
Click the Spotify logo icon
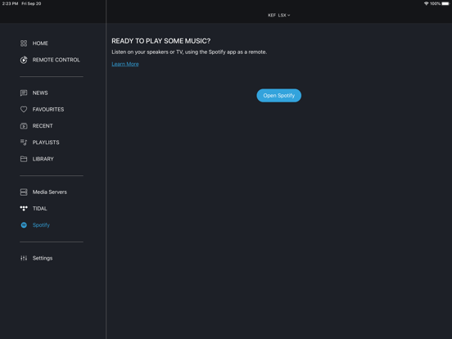tap(24, 225)
